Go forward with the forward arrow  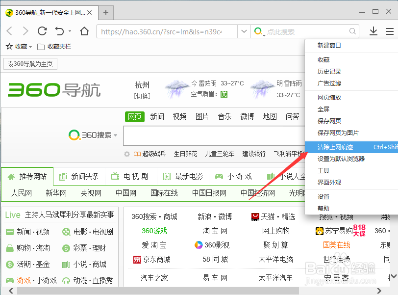[25, 31]
